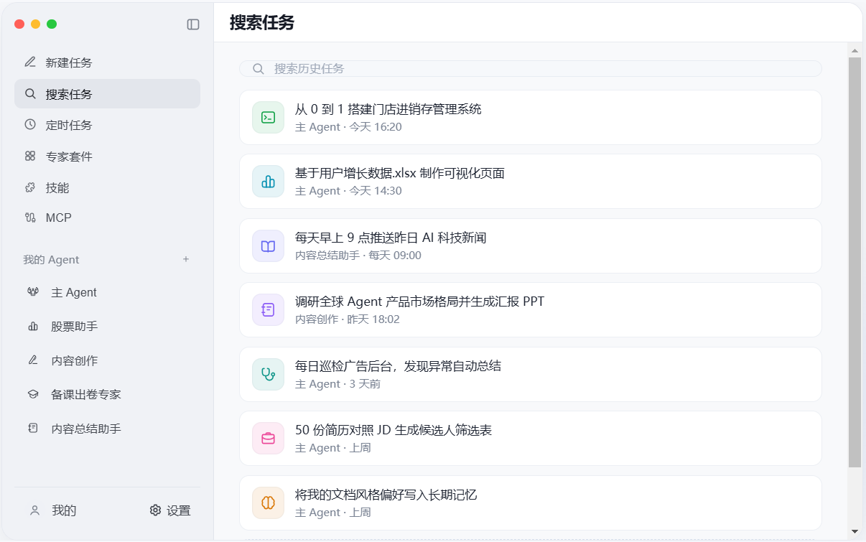Click the search icon in the search field

259,69
